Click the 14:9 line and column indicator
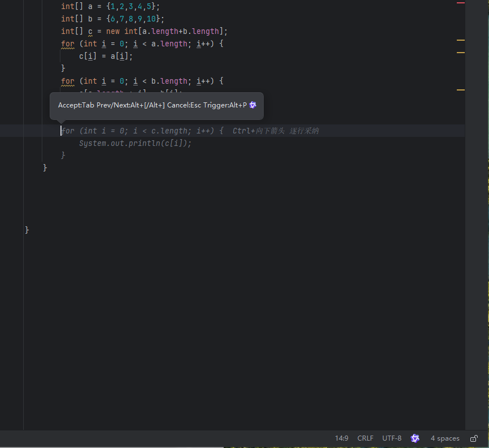 pos(342,438)
